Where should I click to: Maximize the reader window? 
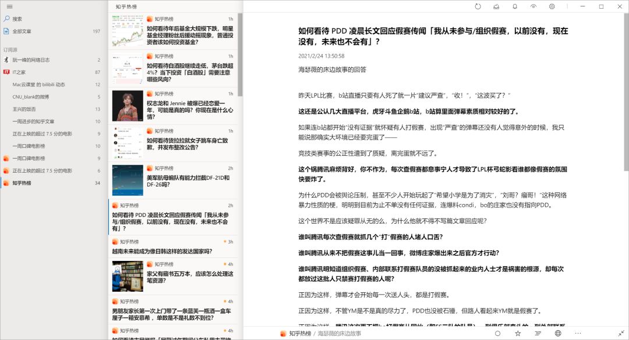pyautogui.click(x=601, y=6)
